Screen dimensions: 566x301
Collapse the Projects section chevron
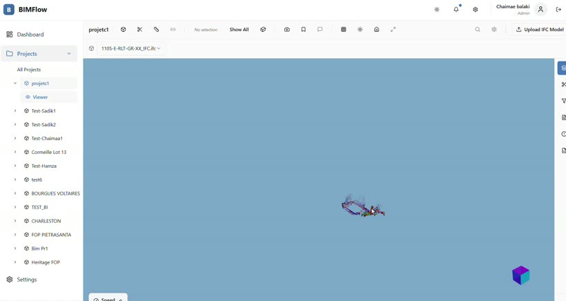point(69,54)
